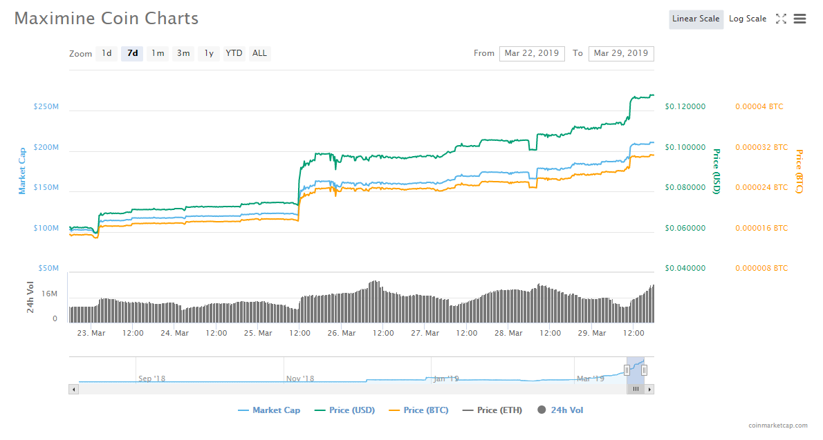Click the Price (USD) axis title
The height and width of the screenshot is (440, 823).
pyautogui.click(x=716, y=171)
